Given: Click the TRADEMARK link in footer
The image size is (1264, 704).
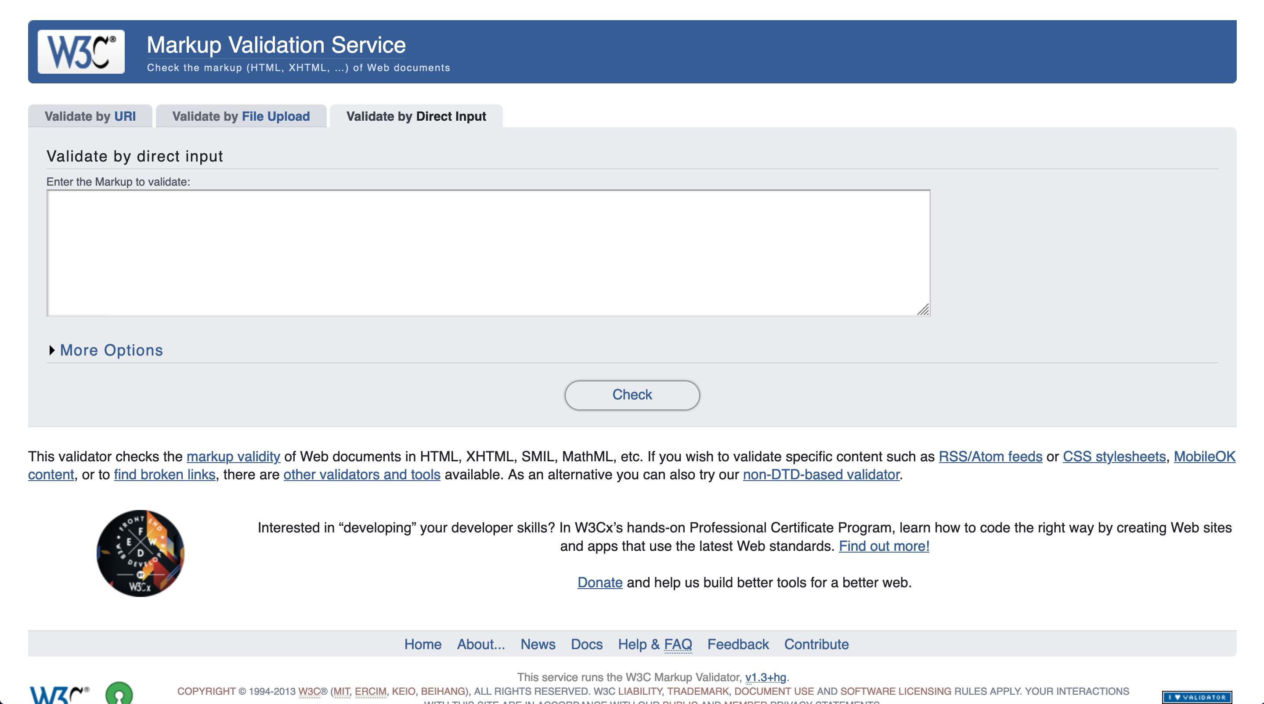Looking at the screenshot, I should pos(698,691).
